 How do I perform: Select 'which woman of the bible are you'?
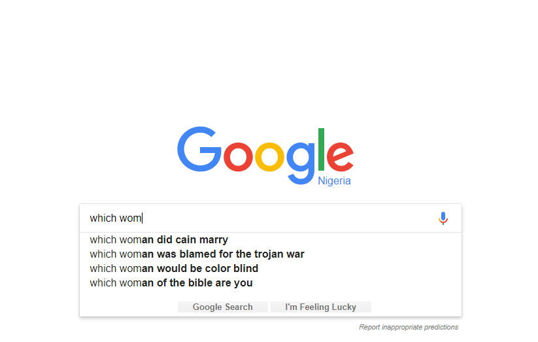(171, 283)
